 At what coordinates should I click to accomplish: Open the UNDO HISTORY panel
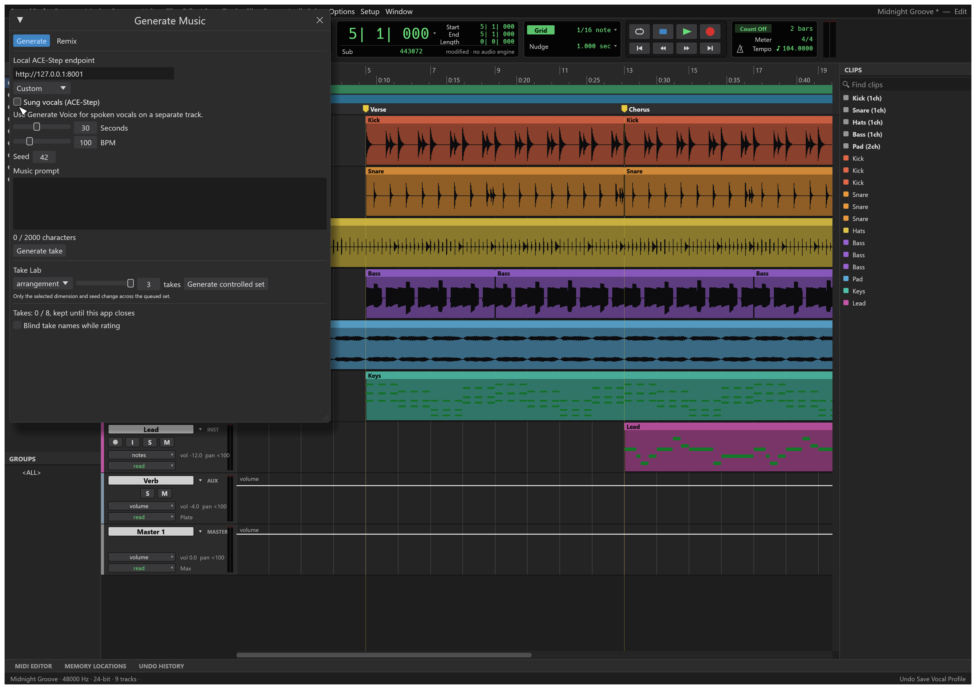pos(161,666)
